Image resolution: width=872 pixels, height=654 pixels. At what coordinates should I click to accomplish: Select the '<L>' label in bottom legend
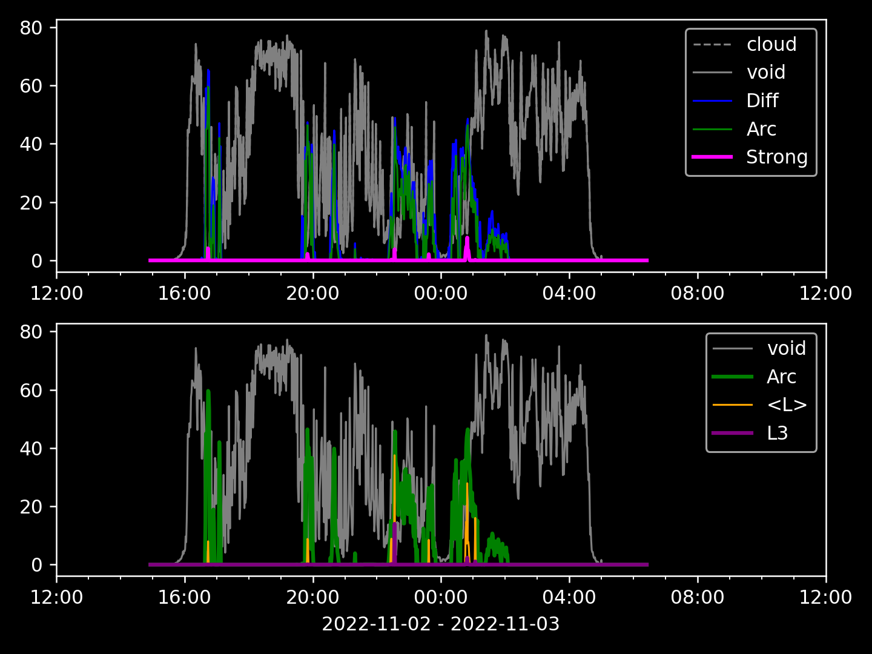pyautogui.click(x=787, y=405)
